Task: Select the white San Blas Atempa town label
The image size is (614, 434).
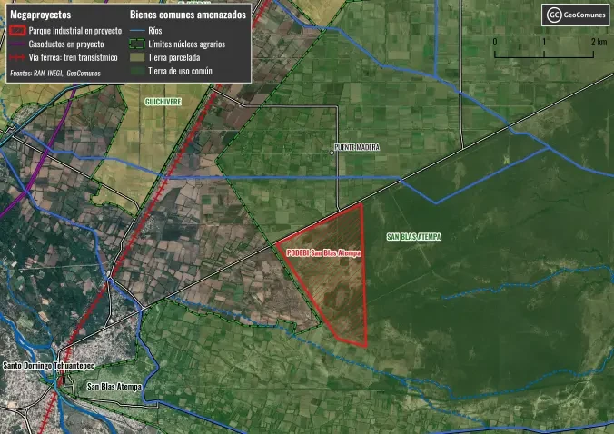Action: click(114, 387)
